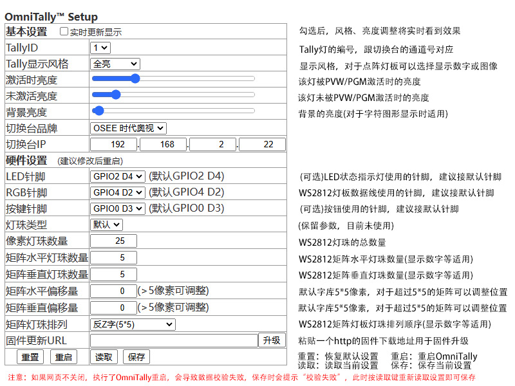Open the LED针脚 GPIO2 D4 dropdown
Viewport: 515px width, 386px height.
[118, 176]
